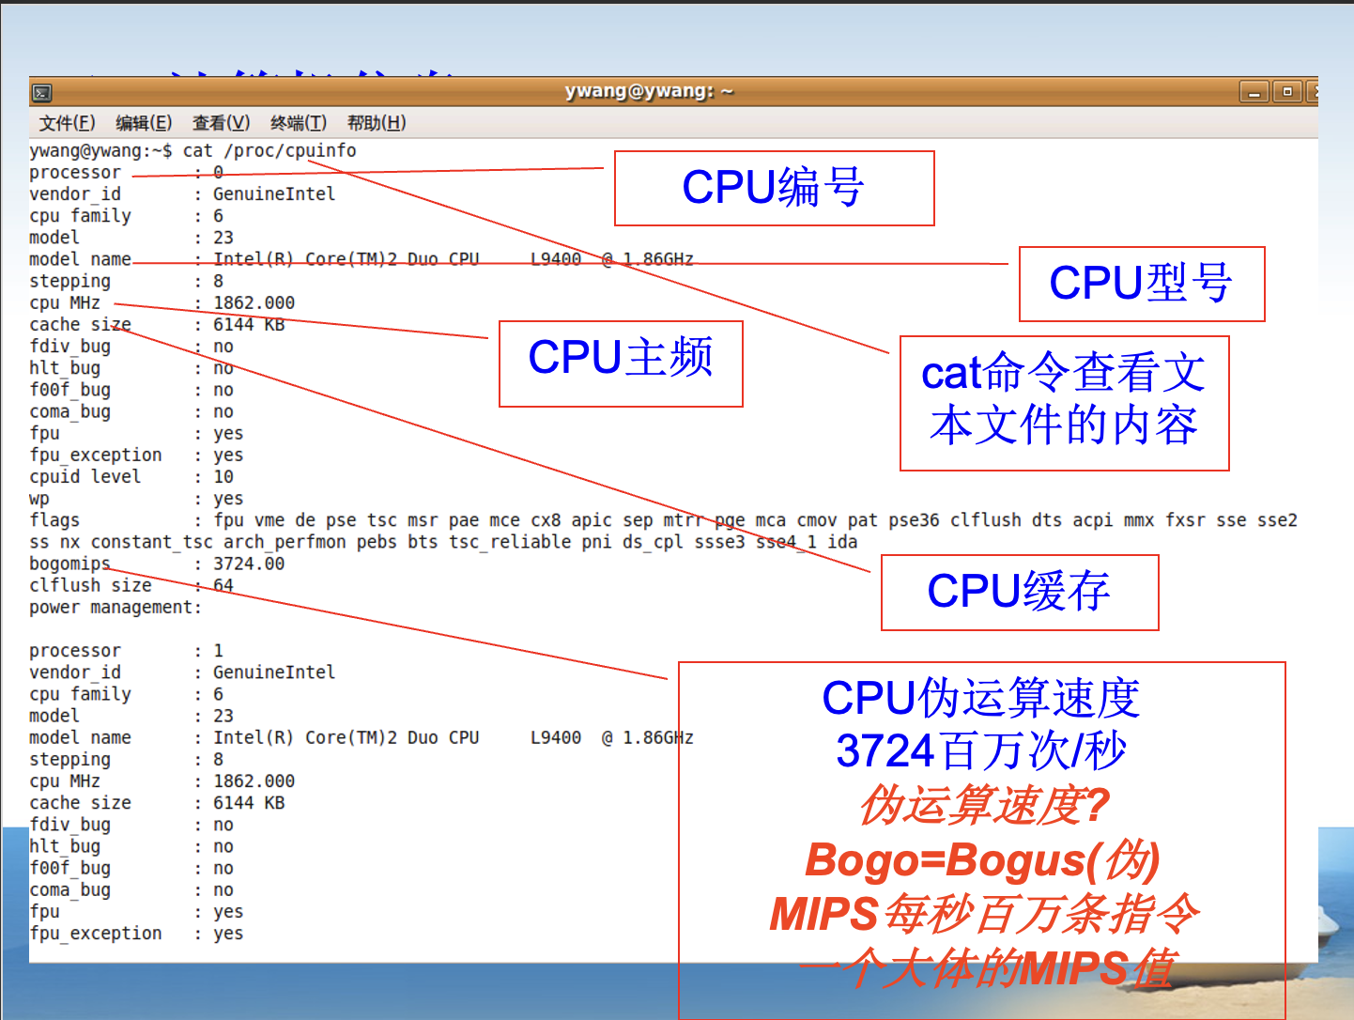Click the first cpu family label
Viewport: 1354px width, 1020px height.
coord(80,215)
